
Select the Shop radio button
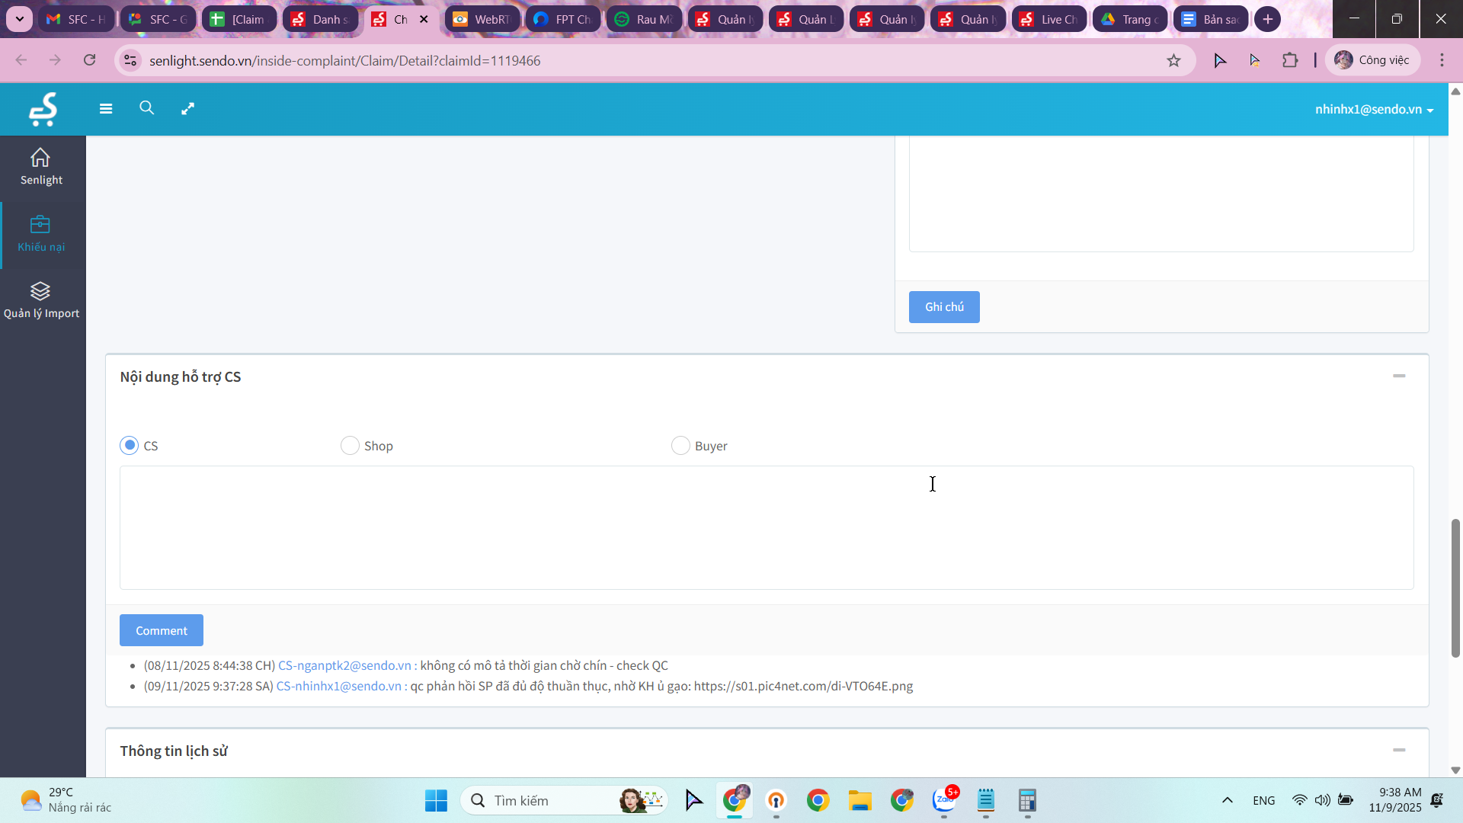click(x=350, y=446)
